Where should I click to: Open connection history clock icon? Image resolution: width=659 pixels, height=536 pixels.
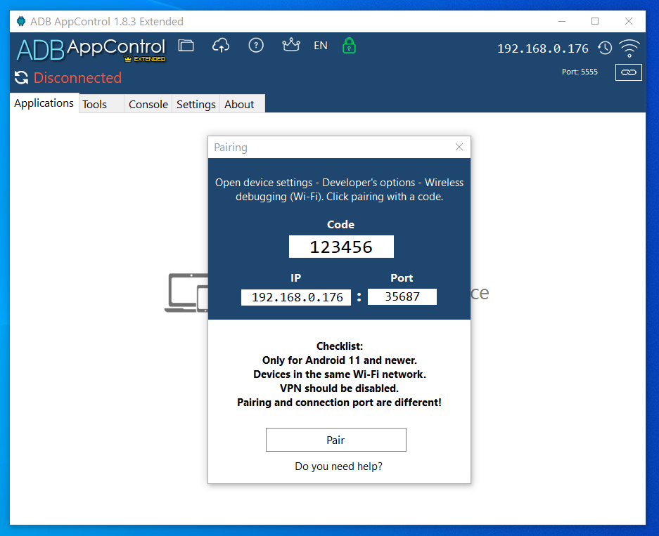tap(606, 48)
